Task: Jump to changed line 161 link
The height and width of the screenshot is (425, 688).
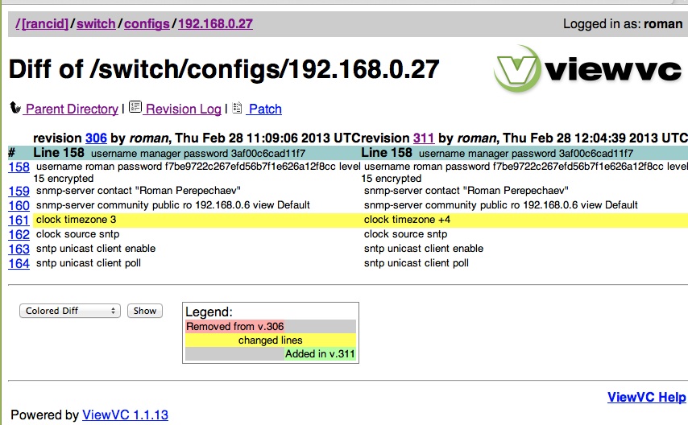Action: click(19, 220)
